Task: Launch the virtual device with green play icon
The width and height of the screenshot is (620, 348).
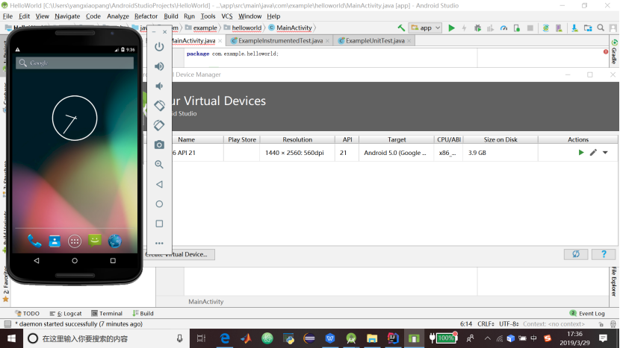Action: pos(581,153)
